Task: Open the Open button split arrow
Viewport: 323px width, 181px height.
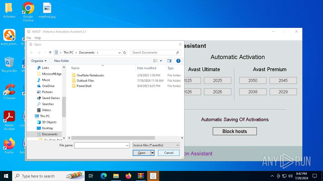Action: [x=152, y=153]
